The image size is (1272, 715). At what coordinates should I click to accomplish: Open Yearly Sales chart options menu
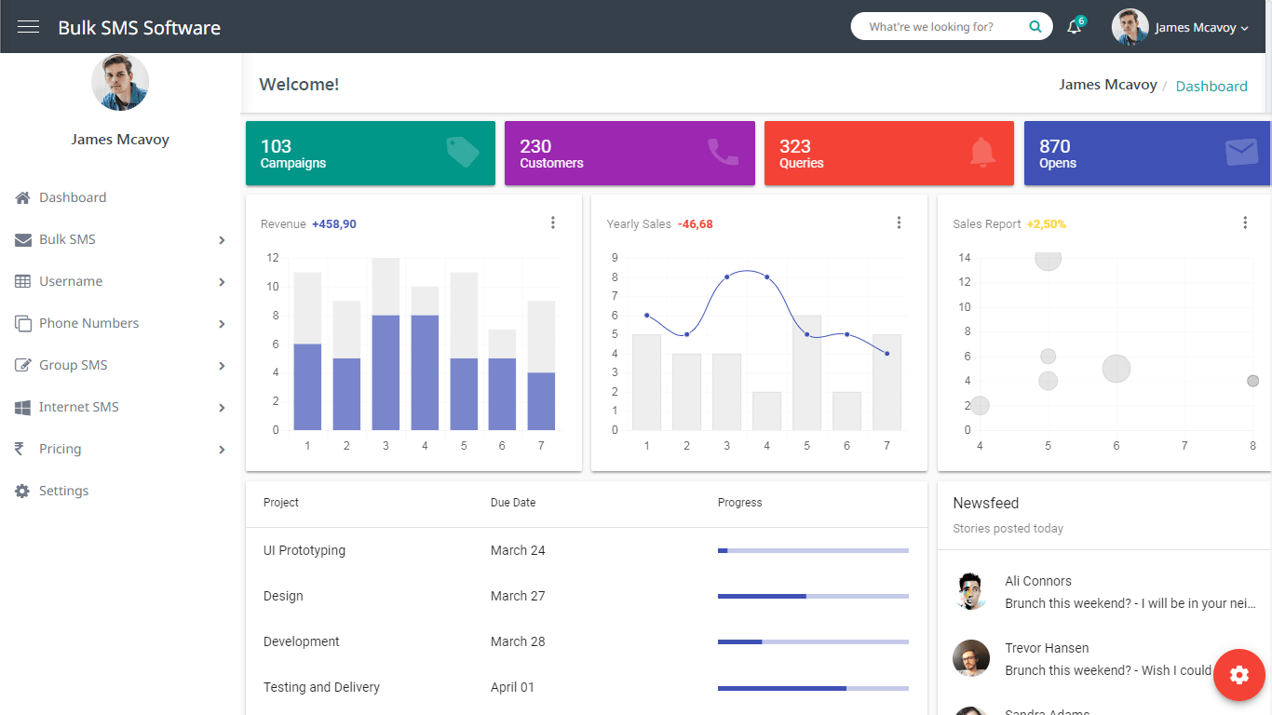899,223
